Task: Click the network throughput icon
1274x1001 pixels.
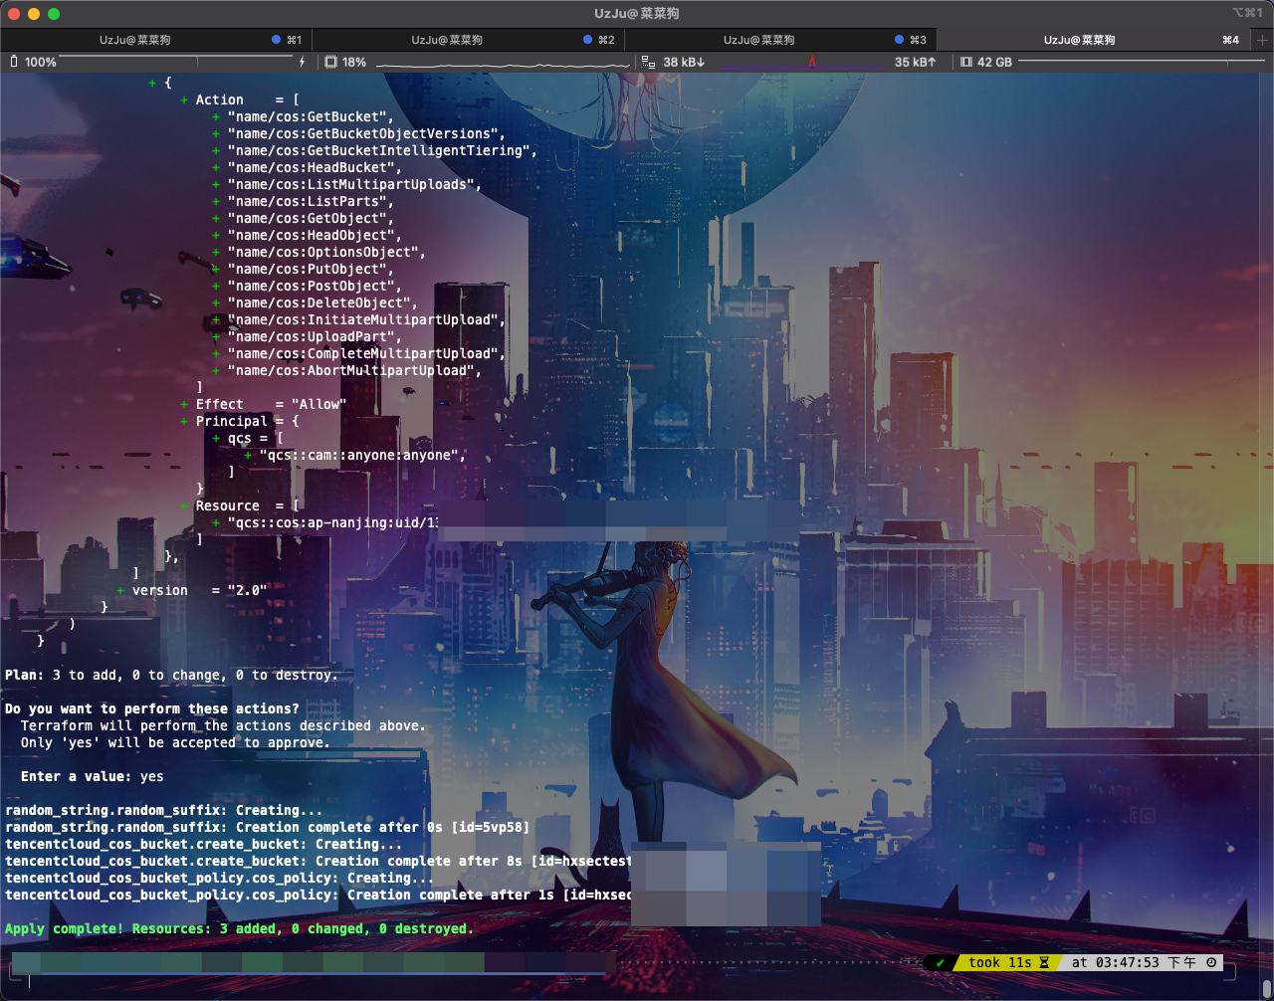Action: click(648, 62)
